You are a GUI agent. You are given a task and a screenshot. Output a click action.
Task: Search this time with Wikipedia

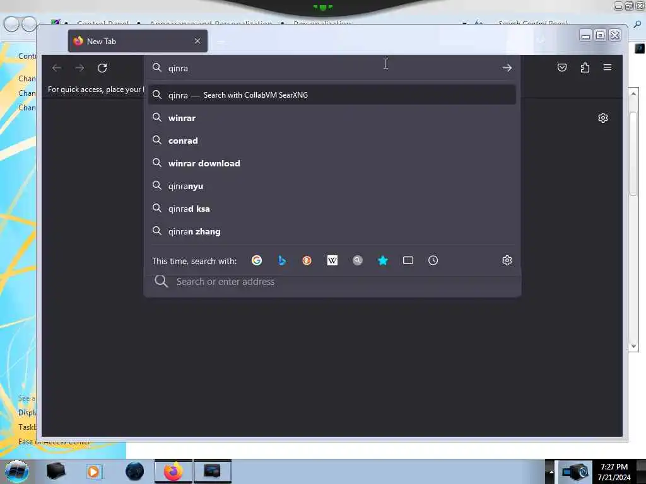[332, 260]
